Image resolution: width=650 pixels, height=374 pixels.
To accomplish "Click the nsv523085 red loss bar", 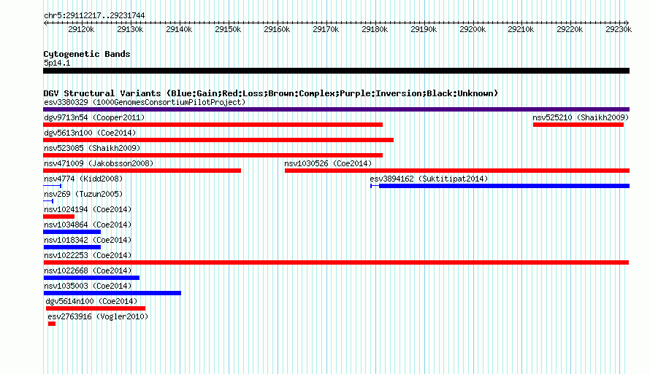I will (213, 155).
